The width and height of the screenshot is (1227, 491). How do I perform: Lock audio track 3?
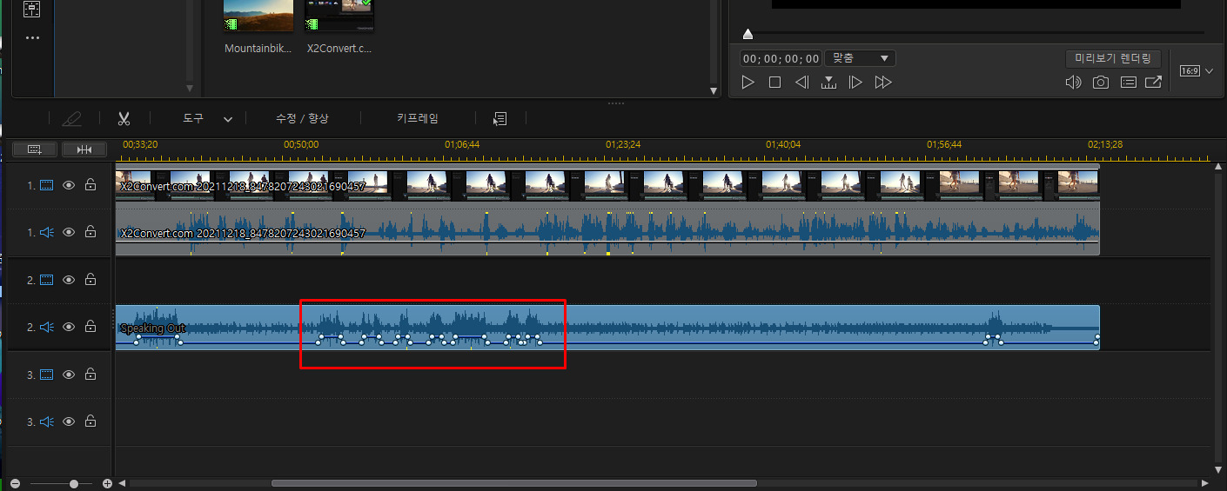[x=91, y=421]
